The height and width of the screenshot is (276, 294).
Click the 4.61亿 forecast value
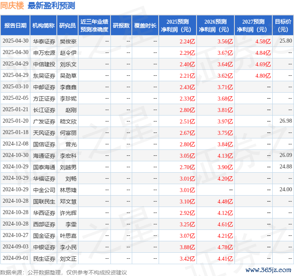[225, 224]
